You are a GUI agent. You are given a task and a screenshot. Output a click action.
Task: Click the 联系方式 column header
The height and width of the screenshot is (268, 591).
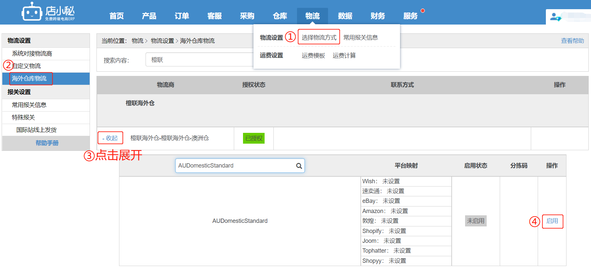pos(402,85)
